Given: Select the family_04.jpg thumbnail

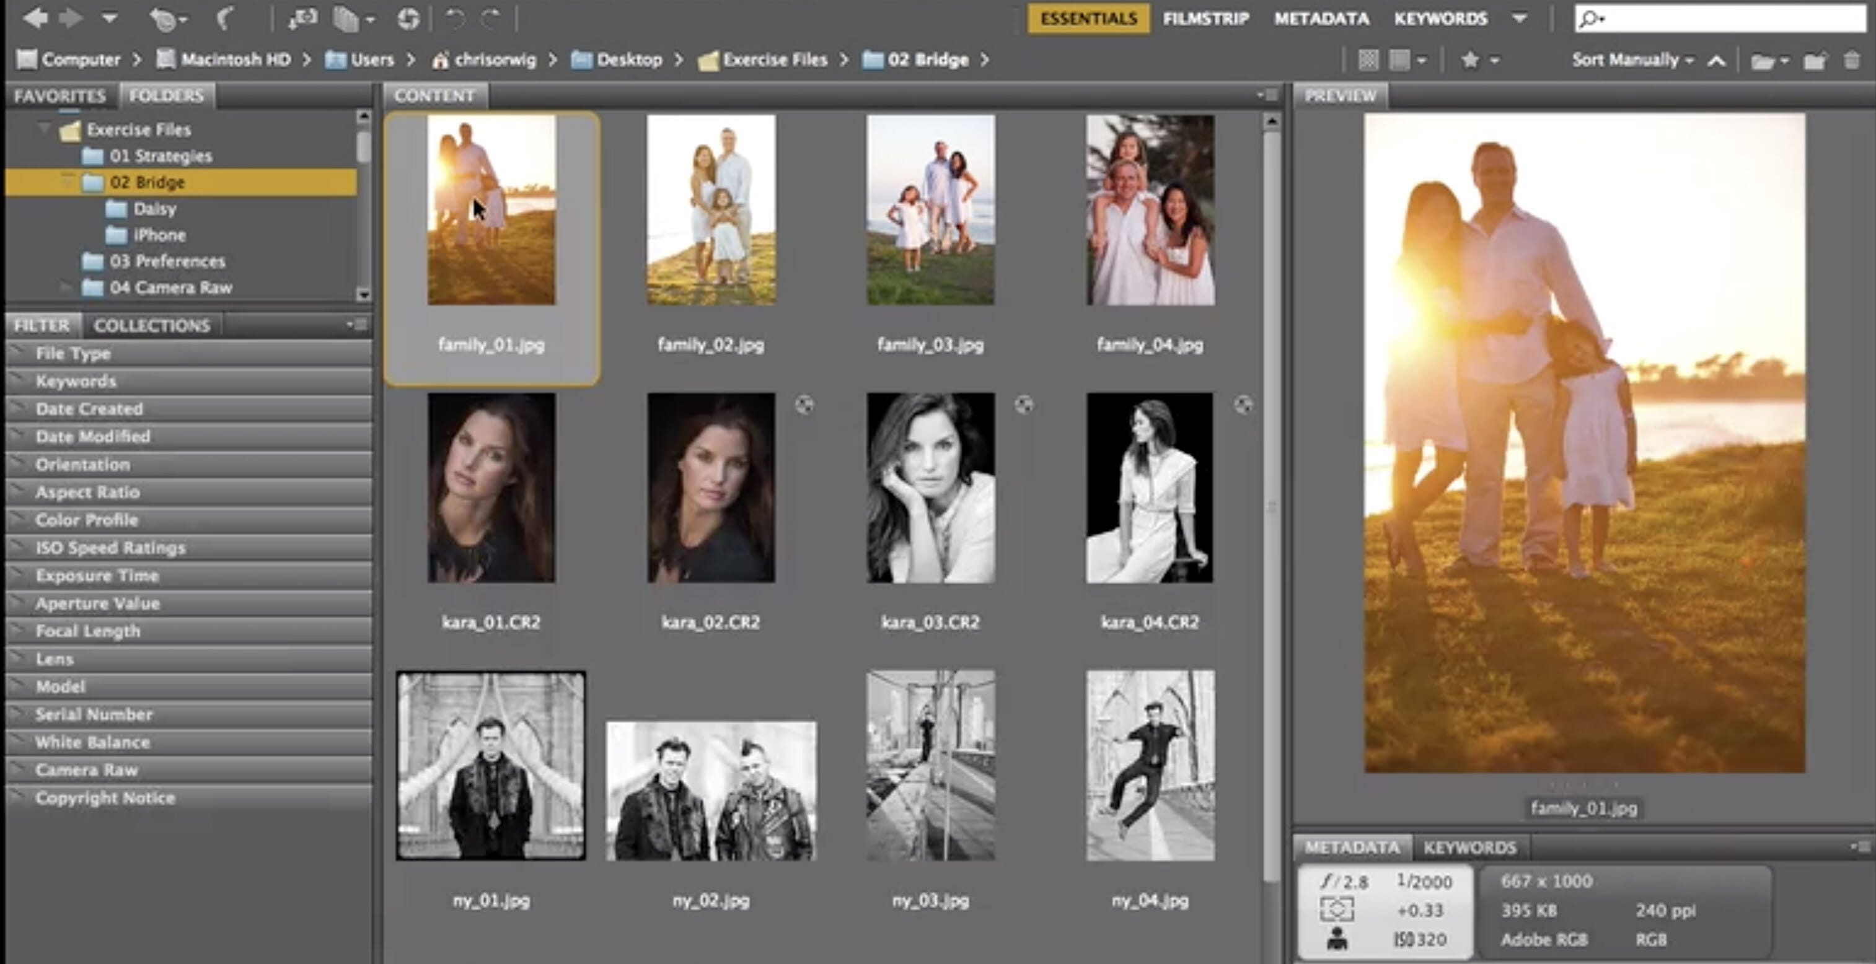Looking at the screenshot, I should [1150, 209].
